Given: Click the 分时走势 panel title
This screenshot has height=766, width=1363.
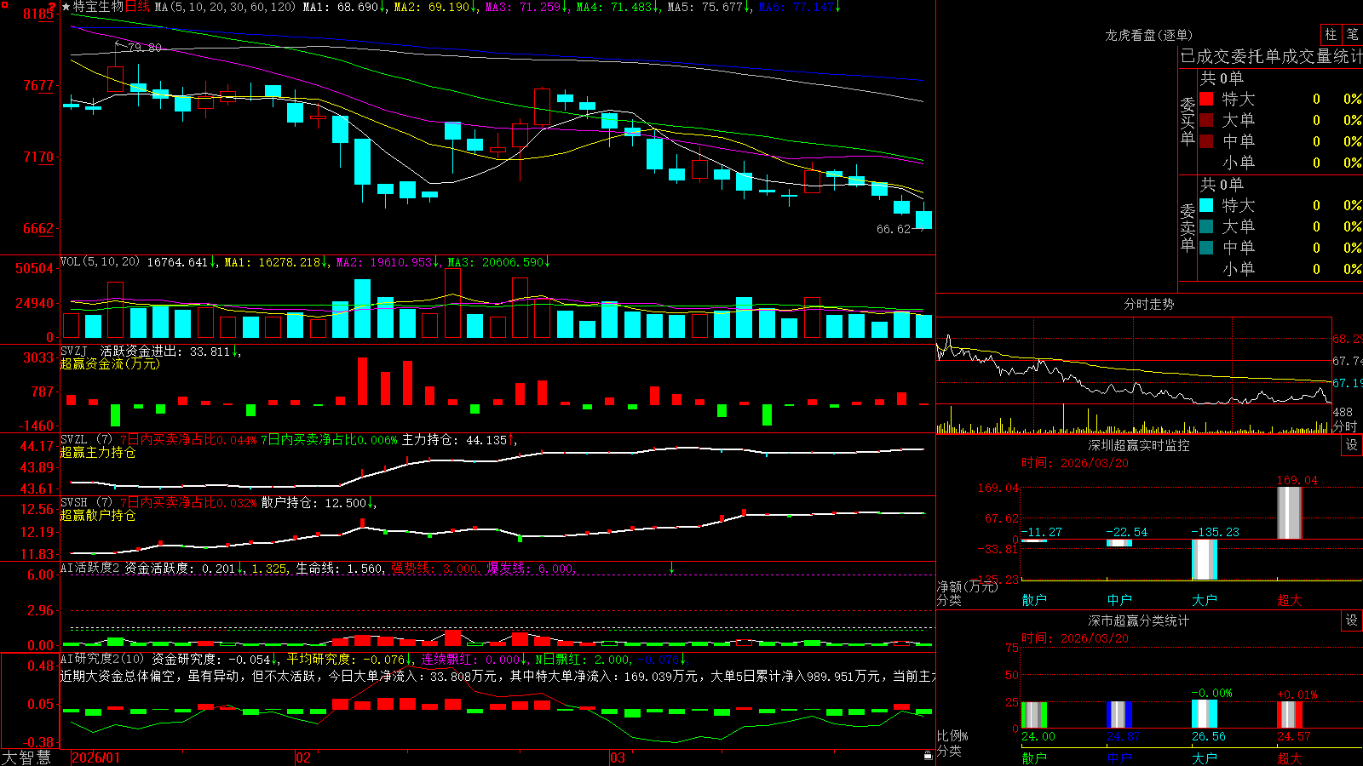Looking at the screenshot, I should [1148, 304].
